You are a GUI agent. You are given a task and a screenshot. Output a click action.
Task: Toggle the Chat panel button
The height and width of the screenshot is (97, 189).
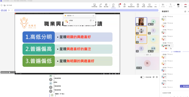[x=113, y=5]
